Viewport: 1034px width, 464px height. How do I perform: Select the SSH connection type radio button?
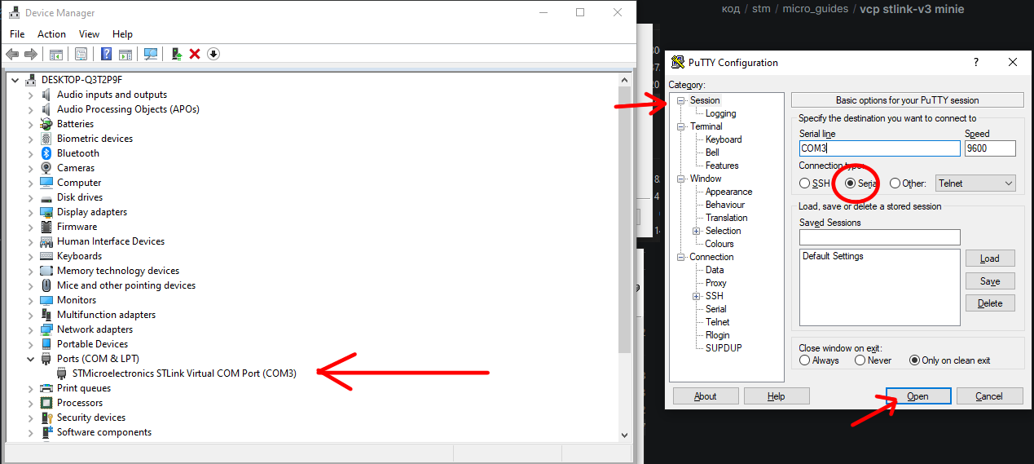tap(805, 183)
